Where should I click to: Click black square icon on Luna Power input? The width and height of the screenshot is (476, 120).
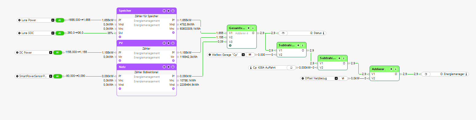click(x=53, y=20)
